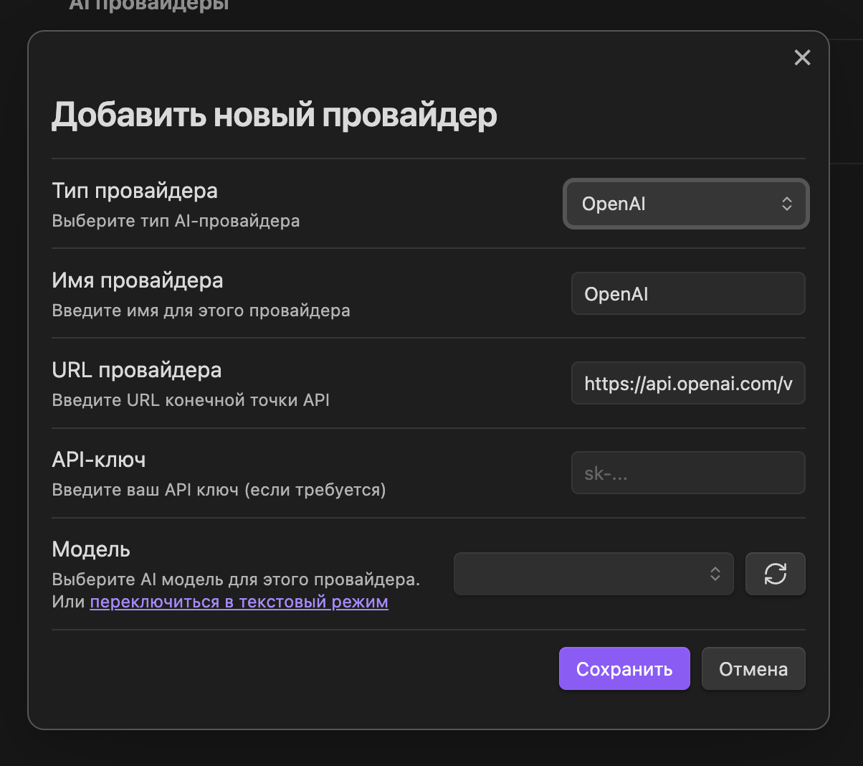Click the Выберите тип AI-провайдера description
The image size is (863, 766).
(x=176, y=221)
